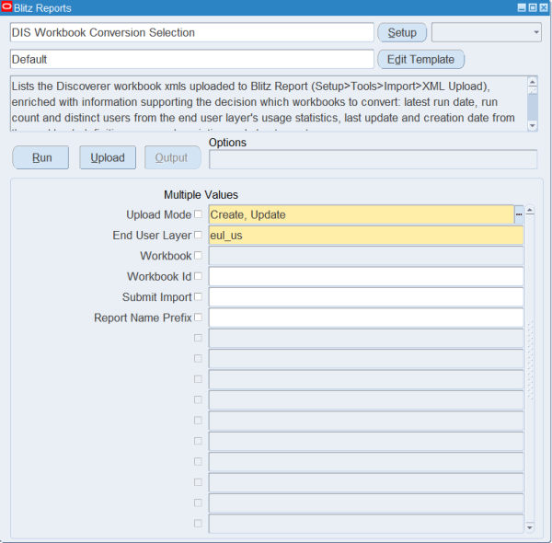Image resolution: width=552 pixels, height=543 pixels.
Task: Click description scrollbar up arrow
Action: tap(533, 82)
